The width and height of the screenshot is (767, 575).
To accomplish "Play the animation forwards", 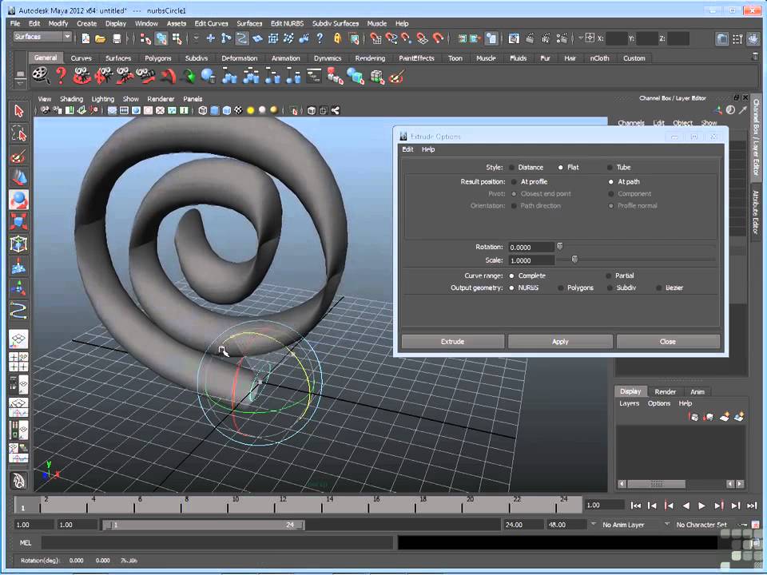I will [x=702, y=506].
